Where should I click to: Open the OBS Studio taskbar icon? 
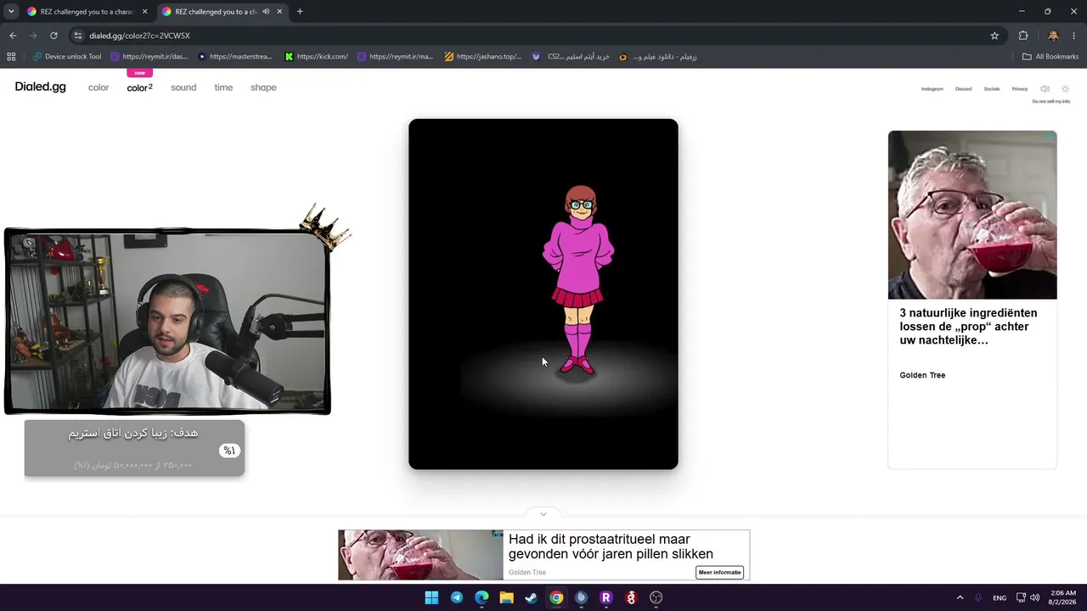tap(656, 597)
